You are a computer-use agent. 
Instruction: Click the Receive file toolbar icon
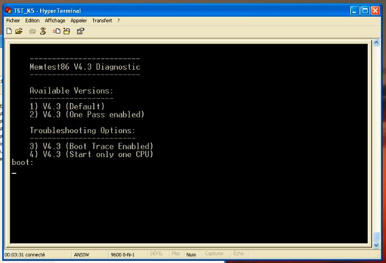(66, 31)
